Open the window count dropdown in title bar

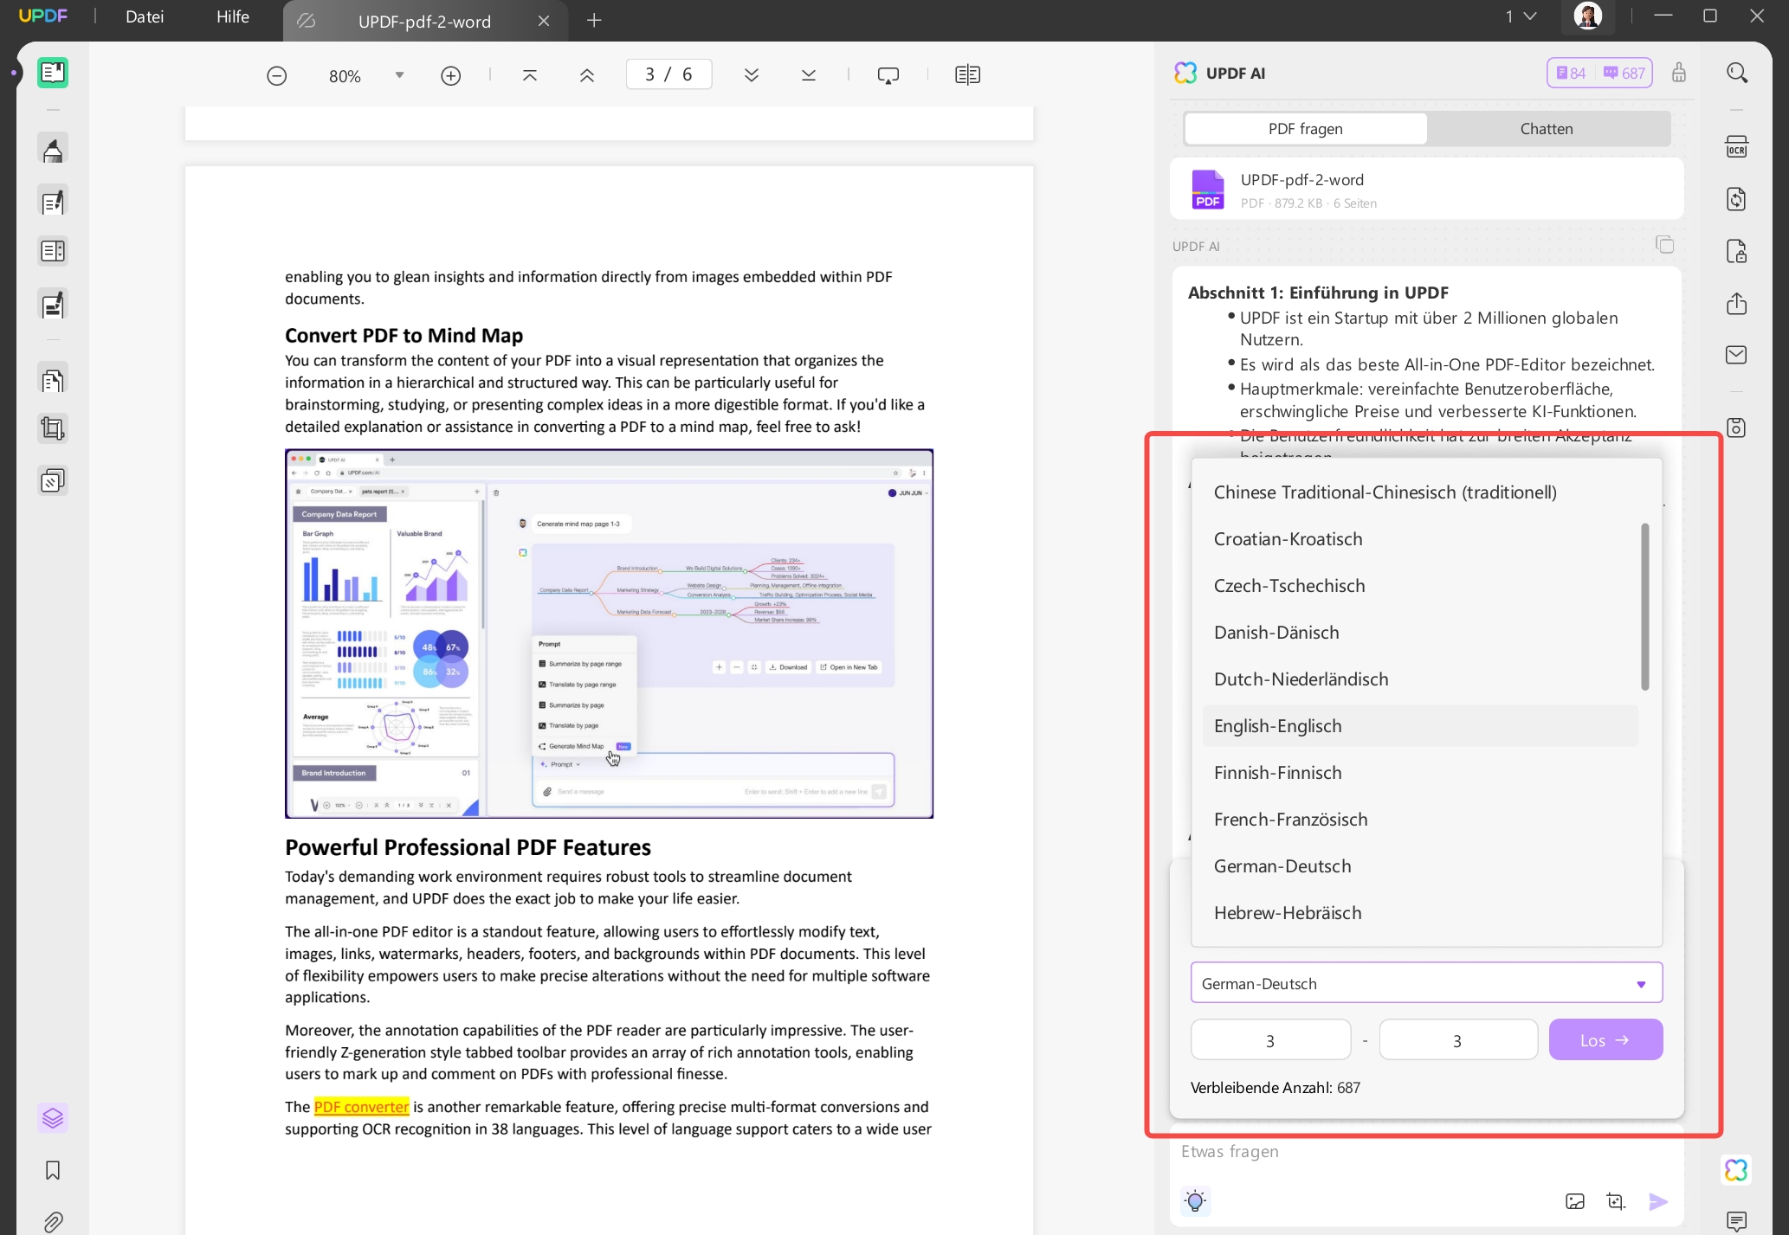point(1521,16)
